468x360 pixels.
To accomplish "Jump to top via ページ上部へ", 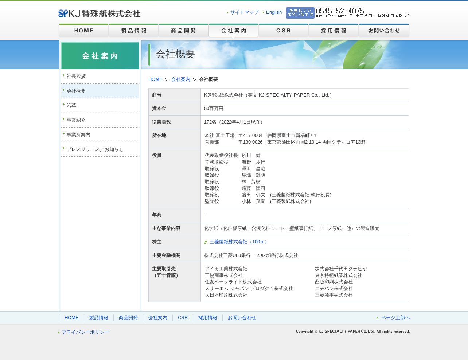I will coord(395,318).
